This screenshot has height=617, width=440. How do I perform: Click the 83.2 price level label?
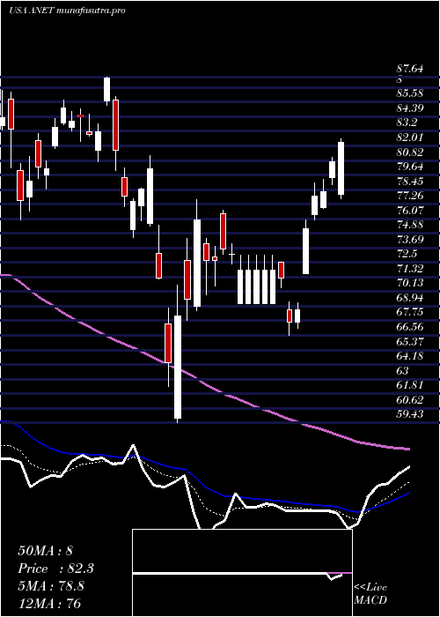(x=407, y=123)
